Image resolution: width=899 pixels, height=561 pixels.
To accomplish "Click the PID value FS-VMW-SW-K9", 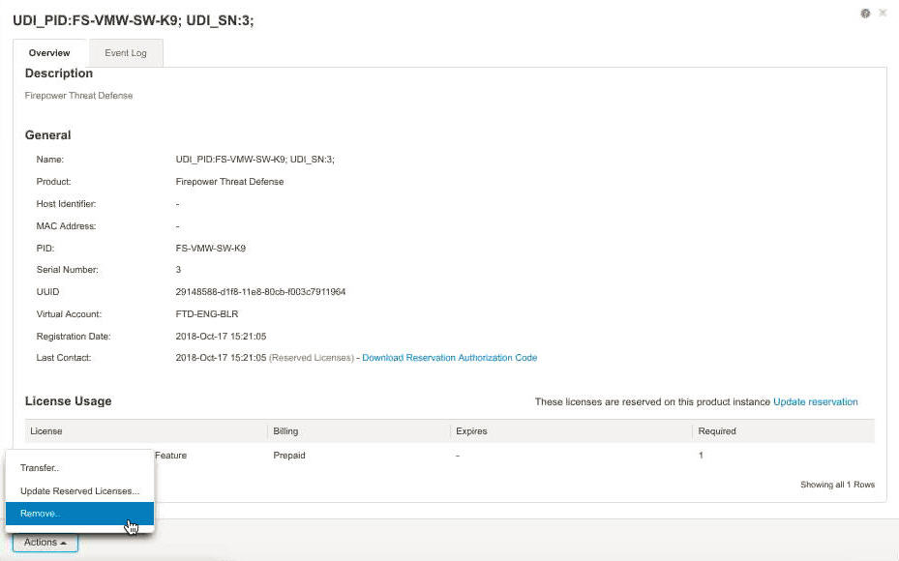I will (210, 249).
